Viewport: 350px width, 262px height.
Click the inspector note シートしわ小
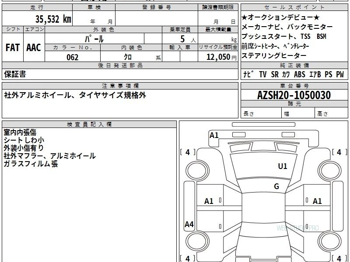[24, 140]
